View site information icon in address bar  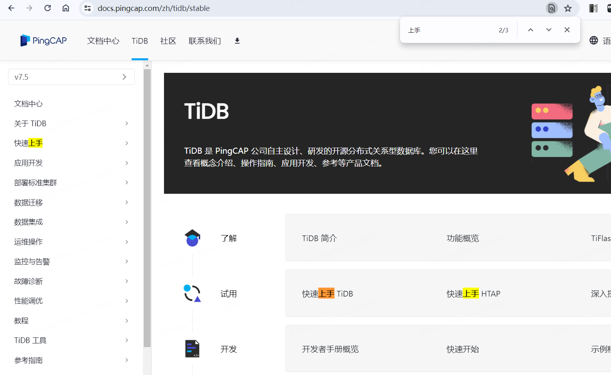87,8
